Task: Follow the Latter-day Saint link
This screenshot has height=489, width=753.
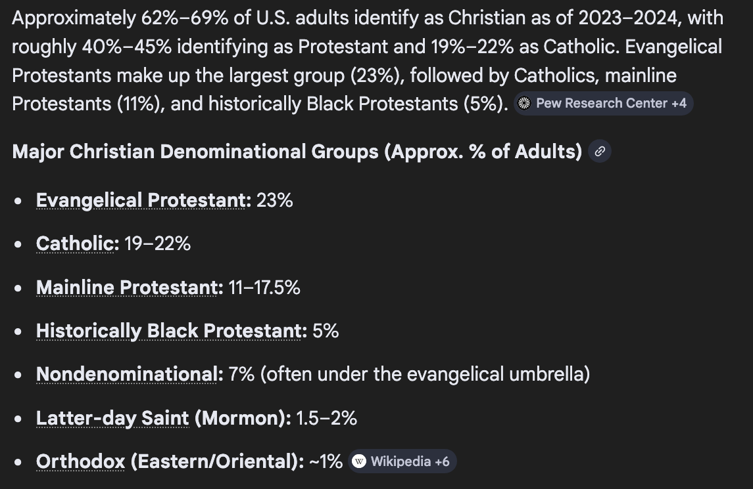Action: point(112,418)
